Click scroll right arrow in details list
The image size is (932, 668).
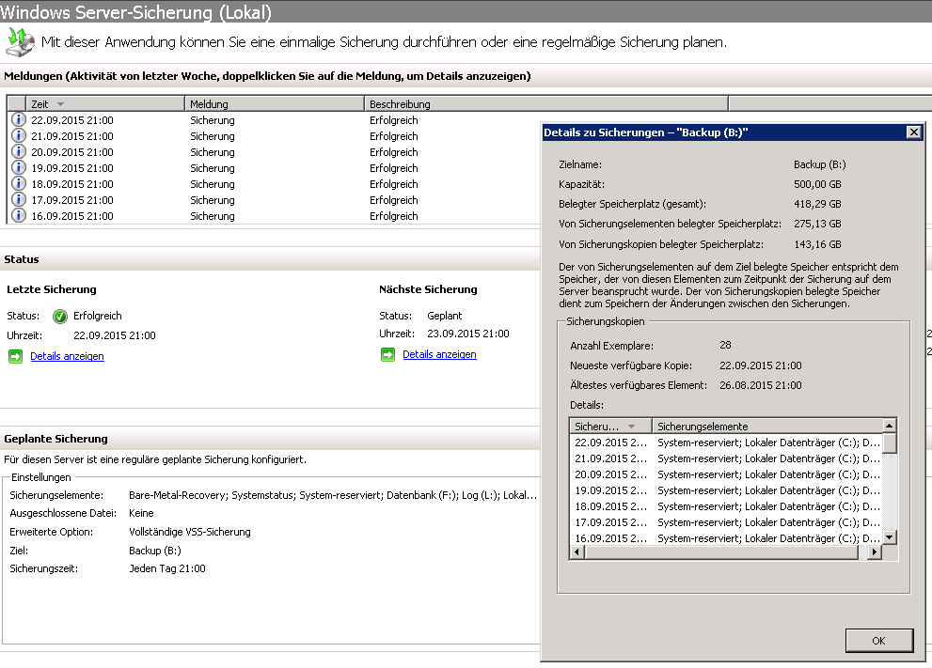click(x=874, y=551)
